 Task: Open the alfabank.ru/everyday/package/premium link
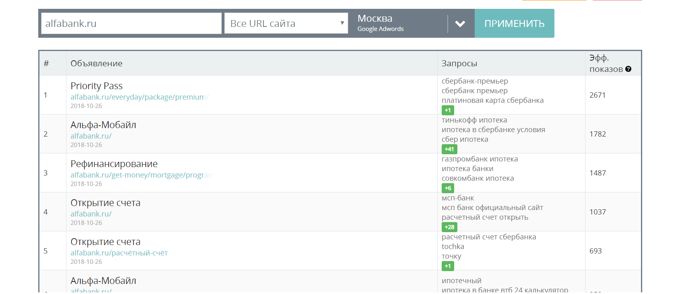139,97
